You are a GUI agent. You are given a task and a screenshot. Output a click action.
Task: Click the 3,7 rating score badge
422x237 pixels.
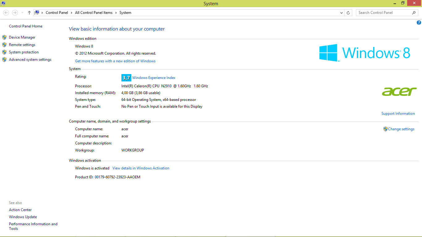coord(126,78)
